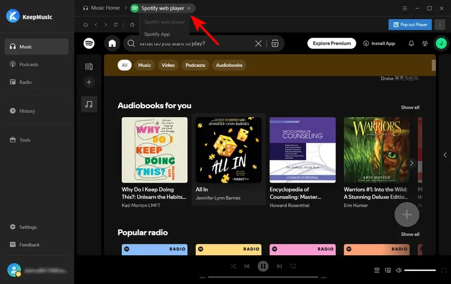Screen dimensions: 451x284
Task: Skip to next track
Action: point(279,266)
